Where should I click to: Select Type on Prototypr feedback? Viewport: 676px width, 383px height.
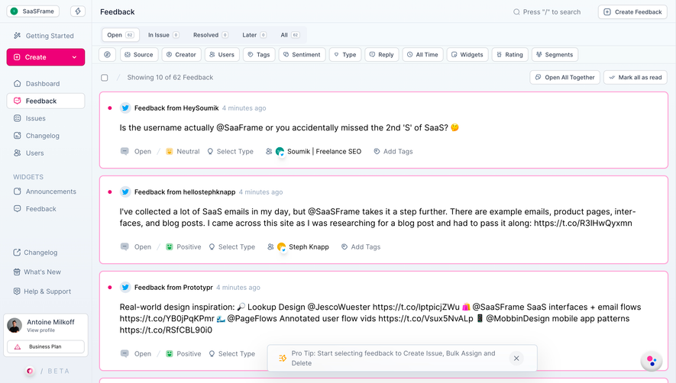tap(232, 354)
